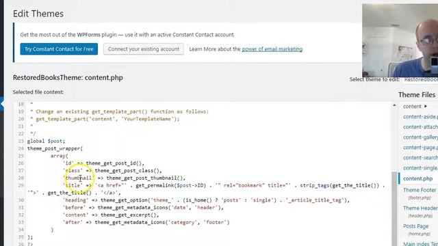Click 'get_permalink($post->ID)' on line 29

170,185
